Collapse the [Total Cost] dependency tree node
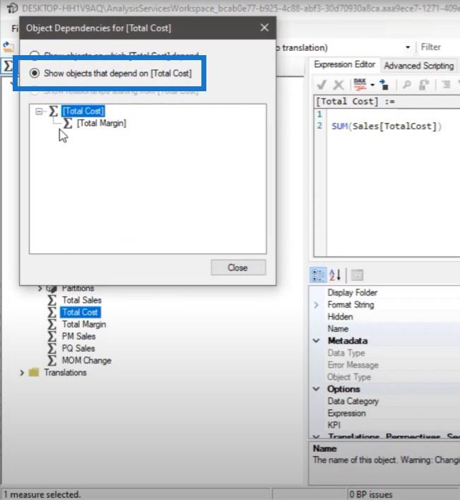The width and height of the screenshot is (460, 500). (39, 111)
